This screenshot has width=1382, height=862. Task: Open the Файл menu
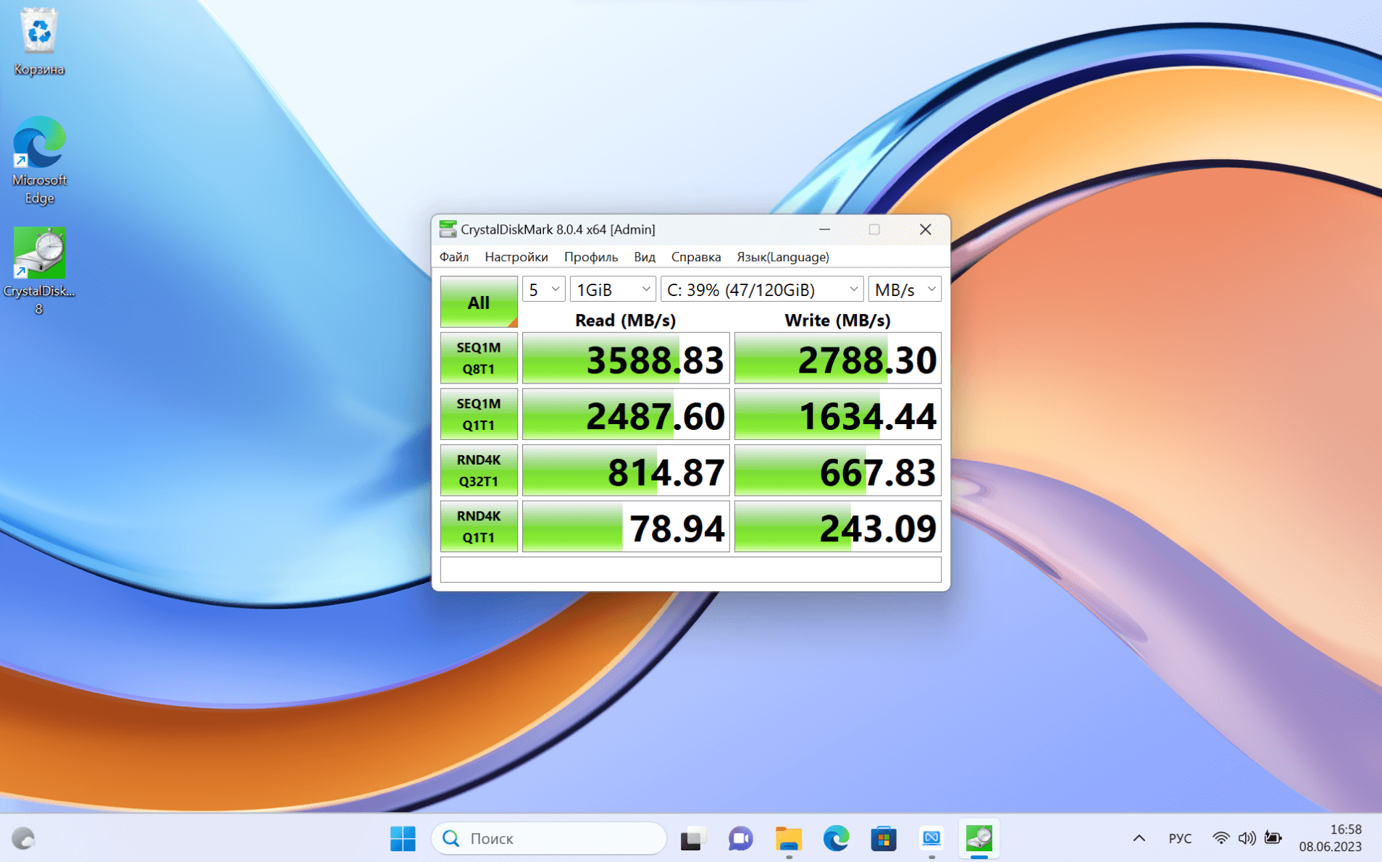[x=453, y=257]
